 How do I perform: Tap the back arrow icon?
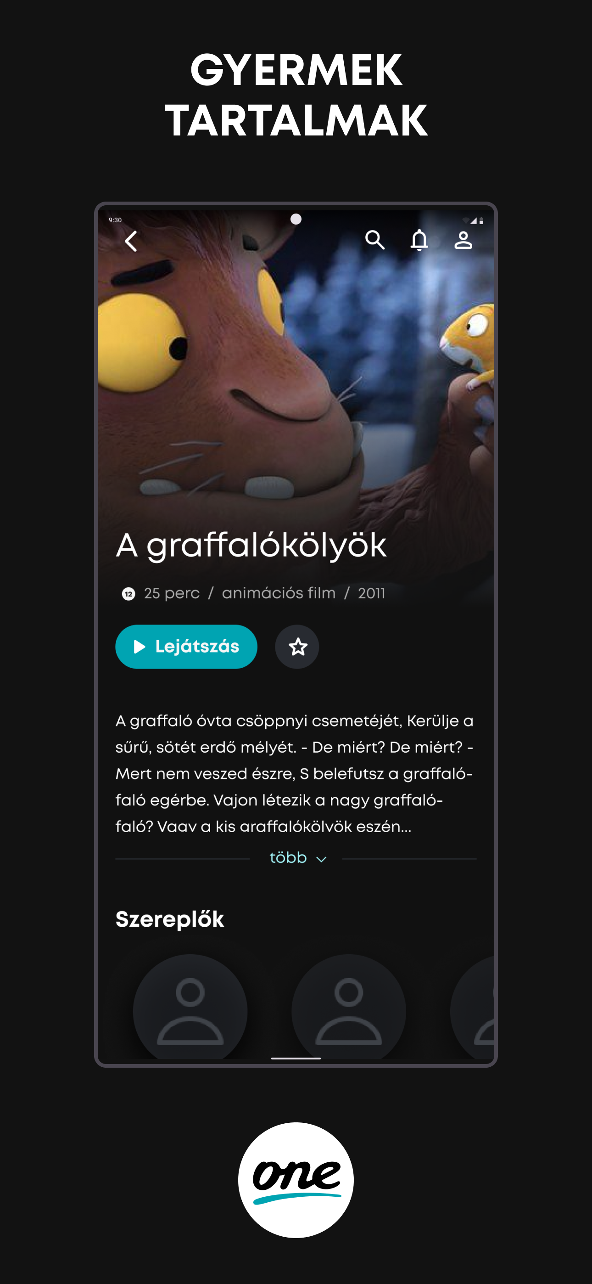point(131,241)
